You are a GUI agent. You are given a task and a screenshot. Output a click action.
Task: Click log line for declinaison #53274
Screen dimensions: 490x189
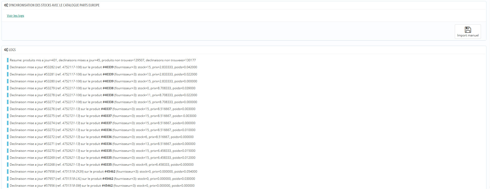click(103, 123)
